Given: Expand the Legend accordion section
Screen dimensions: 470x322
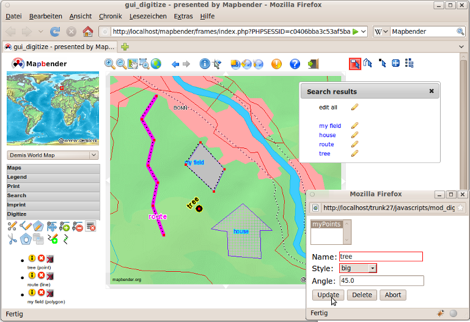Looking at the screenshot, I should tap(53, 178).
